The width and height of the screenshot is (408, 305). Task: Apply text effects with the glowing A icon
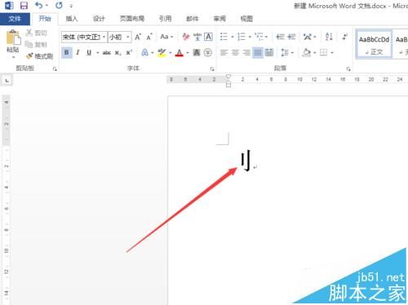coord(144,52)
